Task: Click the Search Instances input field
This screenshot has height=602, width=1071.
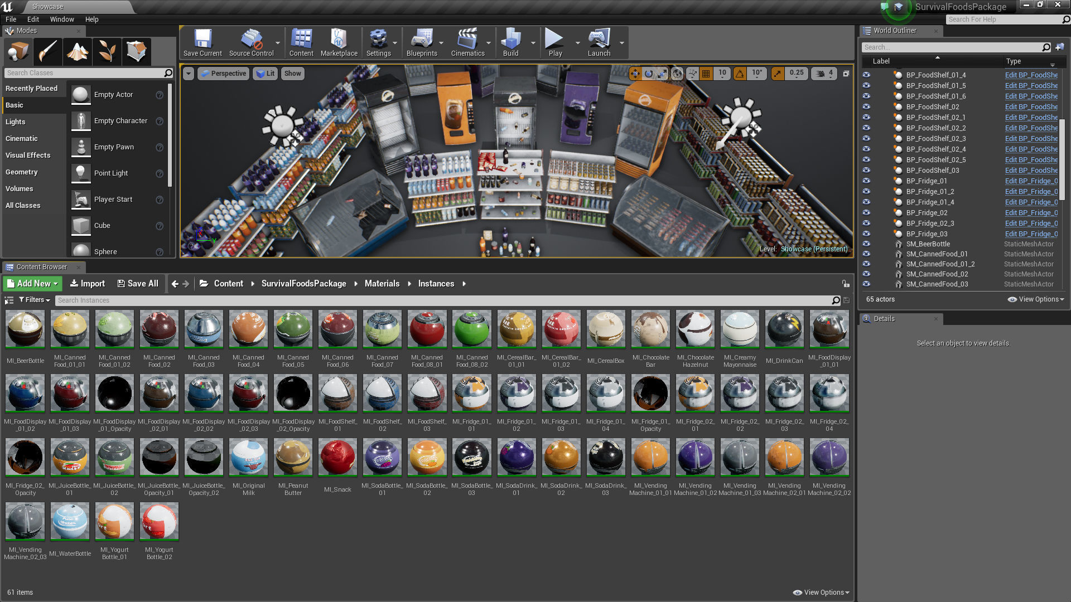Action: (x=443, y=300)
